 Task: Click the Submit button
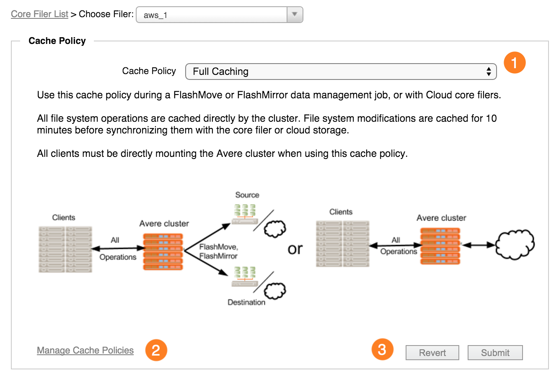point(495,353)
